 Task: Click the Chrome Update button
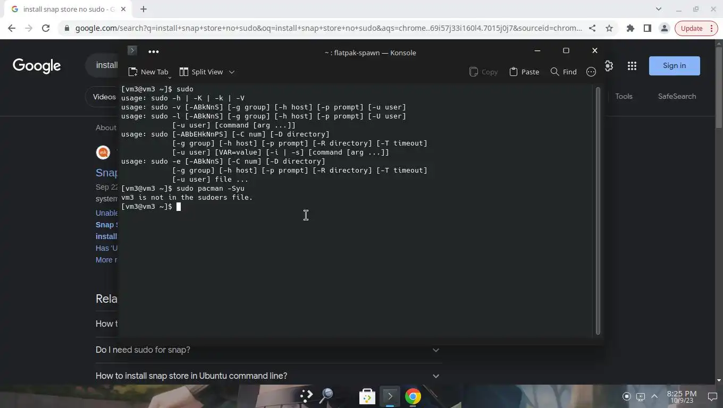[691, 28]
